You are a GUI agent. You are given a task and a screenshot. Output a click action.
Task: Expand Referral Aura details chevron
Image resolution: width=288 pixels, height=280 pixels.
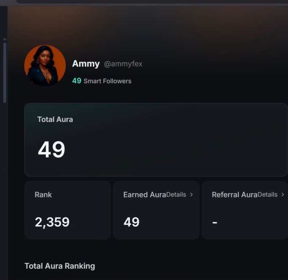(282, 194)
